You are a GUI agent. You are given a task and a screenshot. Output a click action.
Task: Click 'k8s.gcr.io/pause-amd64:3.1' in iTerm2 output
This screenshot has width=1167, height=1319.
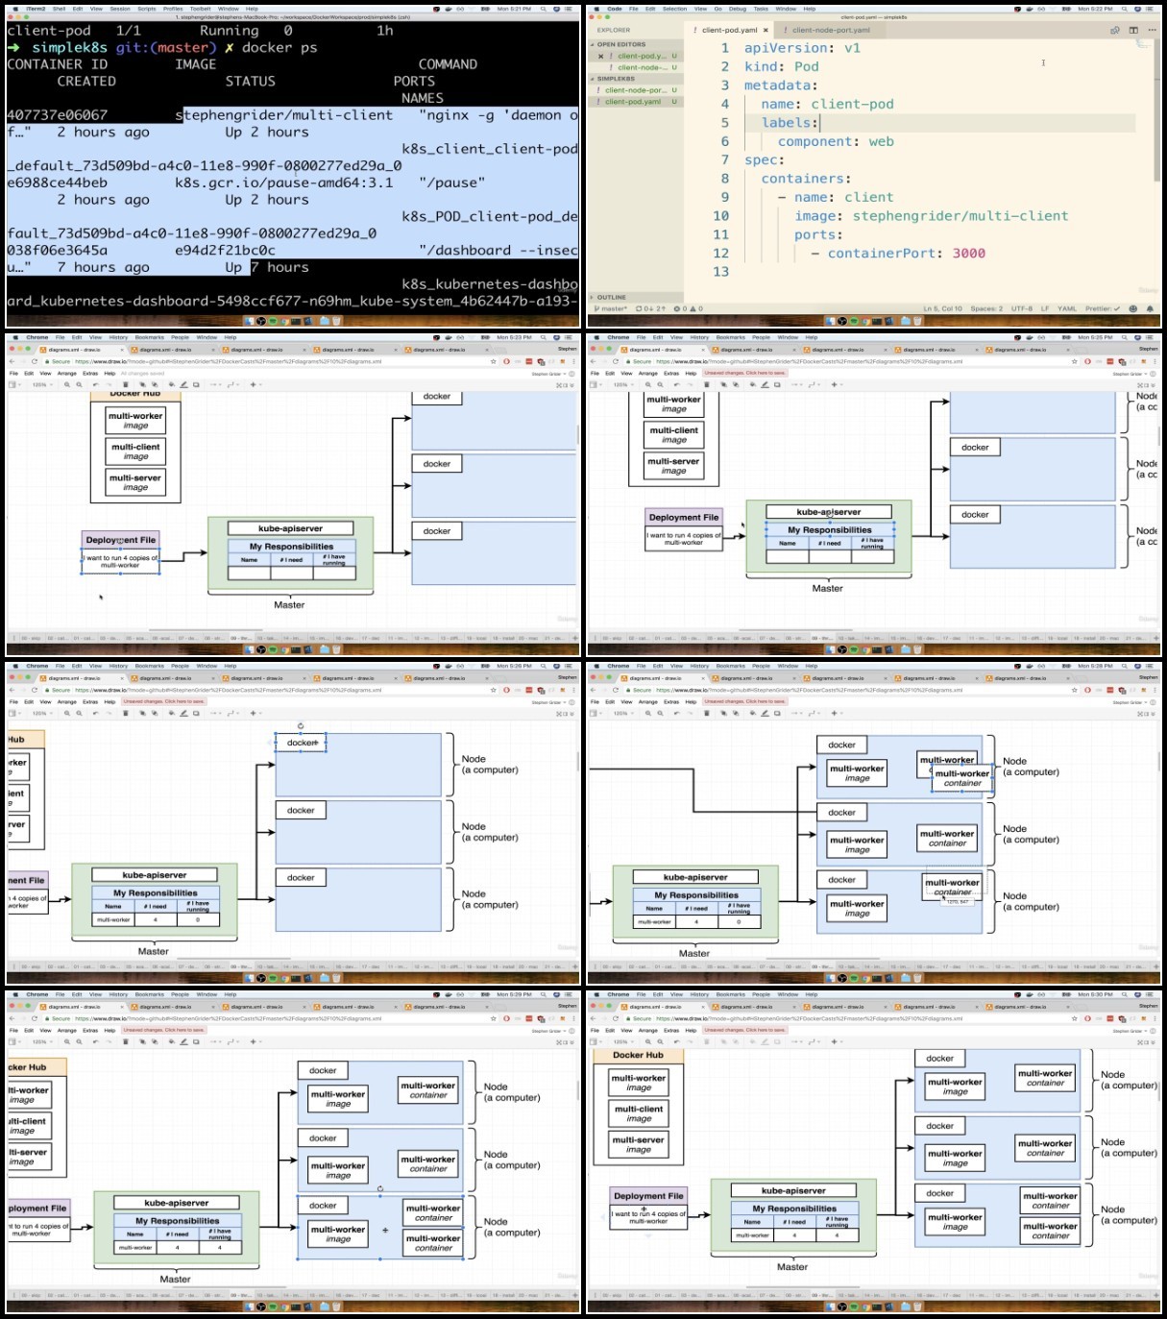point(283,183)
